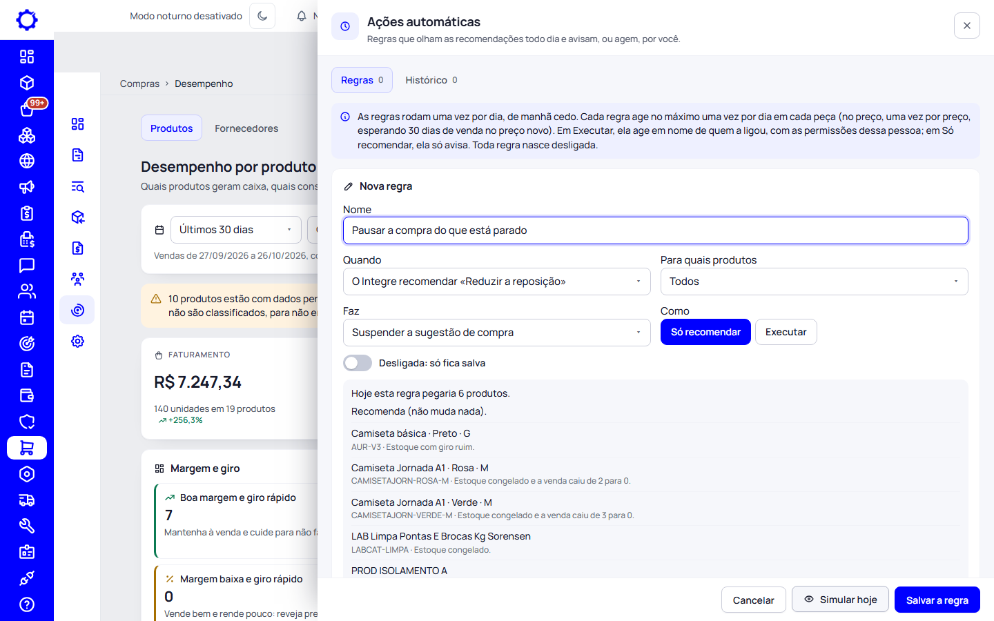This screenshot has height=621, width=994.
Task: Open the shopping bag icon with 99+ badge
Action: 27,109
